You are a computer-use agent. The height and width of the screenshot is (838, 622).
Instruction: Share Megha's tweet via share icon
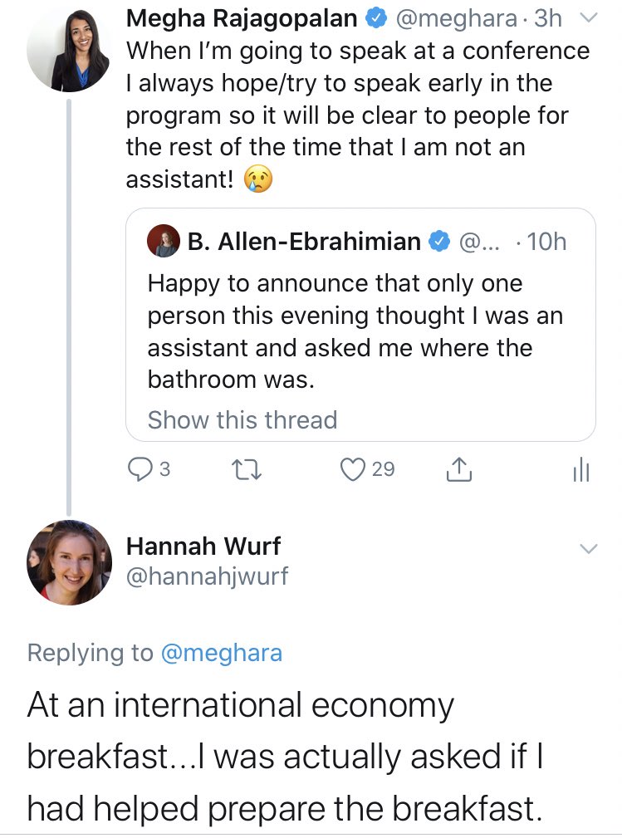point(458,471)
